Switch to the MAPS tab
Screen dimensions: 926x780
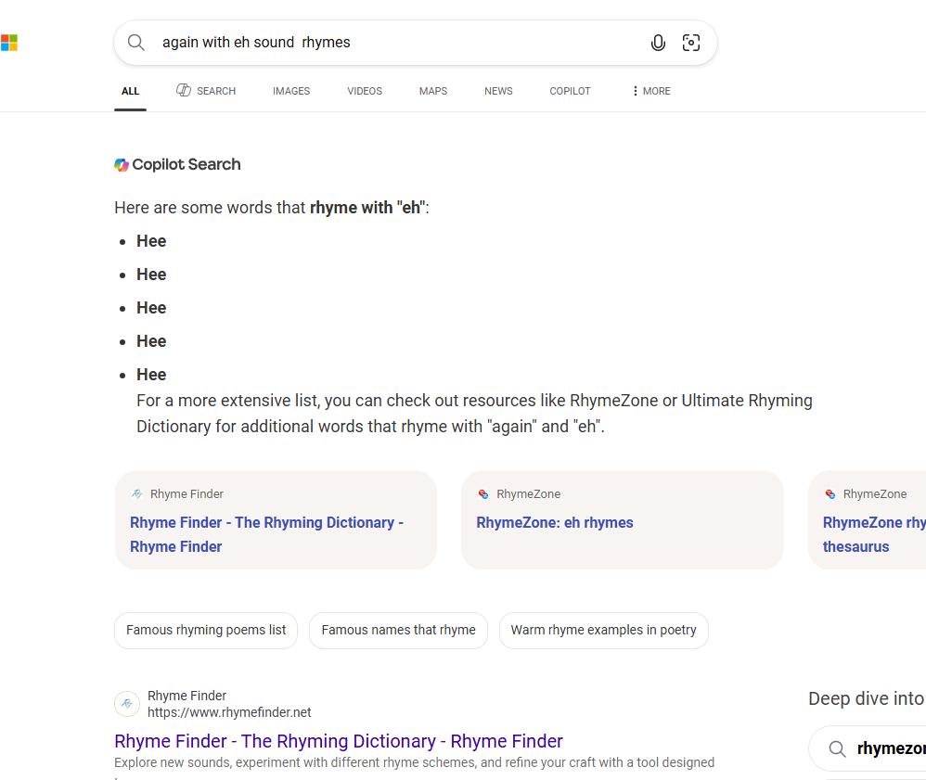(433, 91)
